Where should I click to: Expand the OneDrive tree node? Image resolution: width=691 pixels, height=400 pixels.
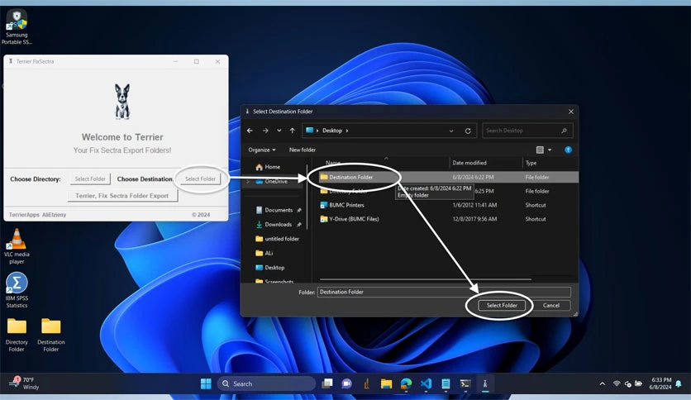click(x=248, y=181)
